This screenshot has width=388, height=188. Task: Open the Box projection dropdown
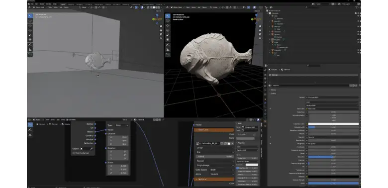pos(215,152)
